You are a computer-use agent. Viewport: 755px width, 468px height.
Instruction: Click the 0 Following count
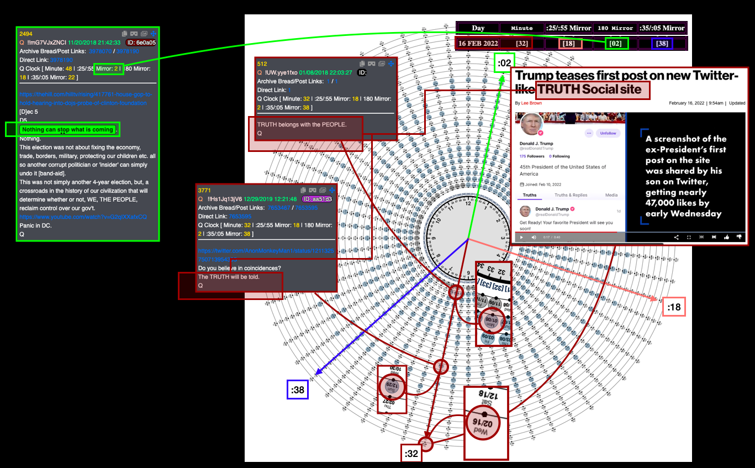click(559, 156)
